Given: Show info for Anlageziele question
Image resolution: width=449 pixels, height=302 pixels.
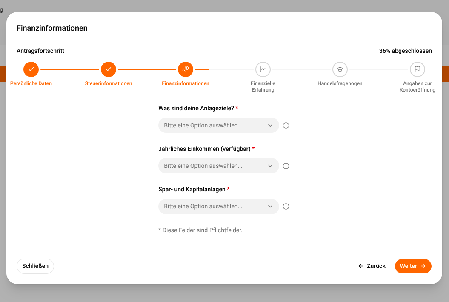Looking at the screenshot, I should click(x=286, y=126).
